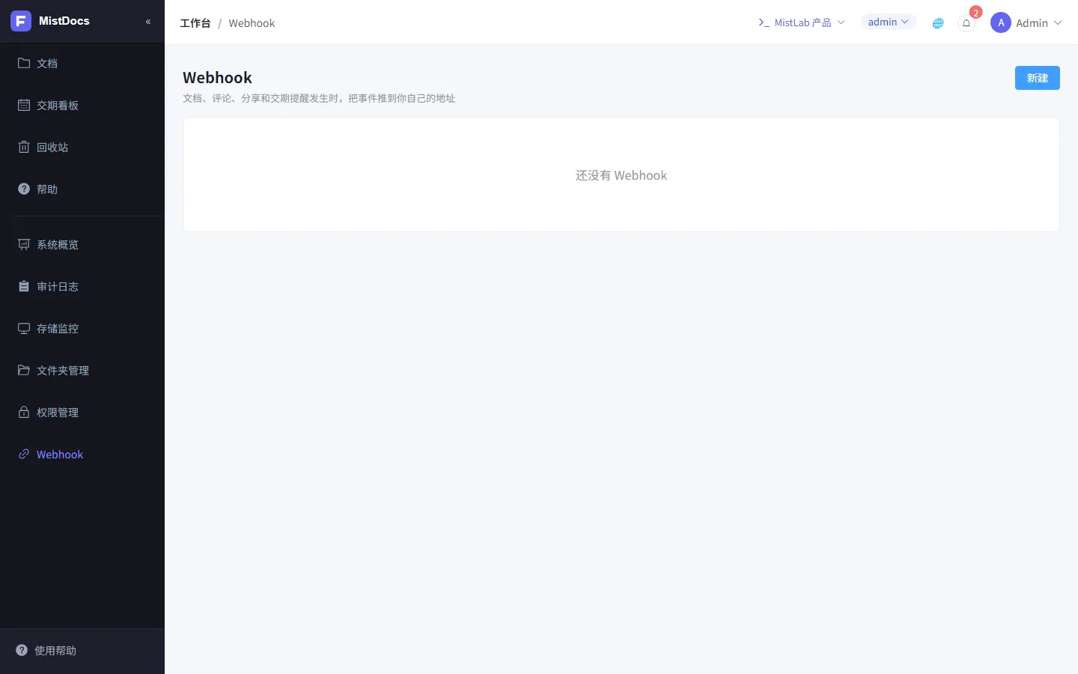Screen dimensions: 1078x674
Task: Select 存储监控 menu item
Action: pyautogui.click(x=82, y=328)
